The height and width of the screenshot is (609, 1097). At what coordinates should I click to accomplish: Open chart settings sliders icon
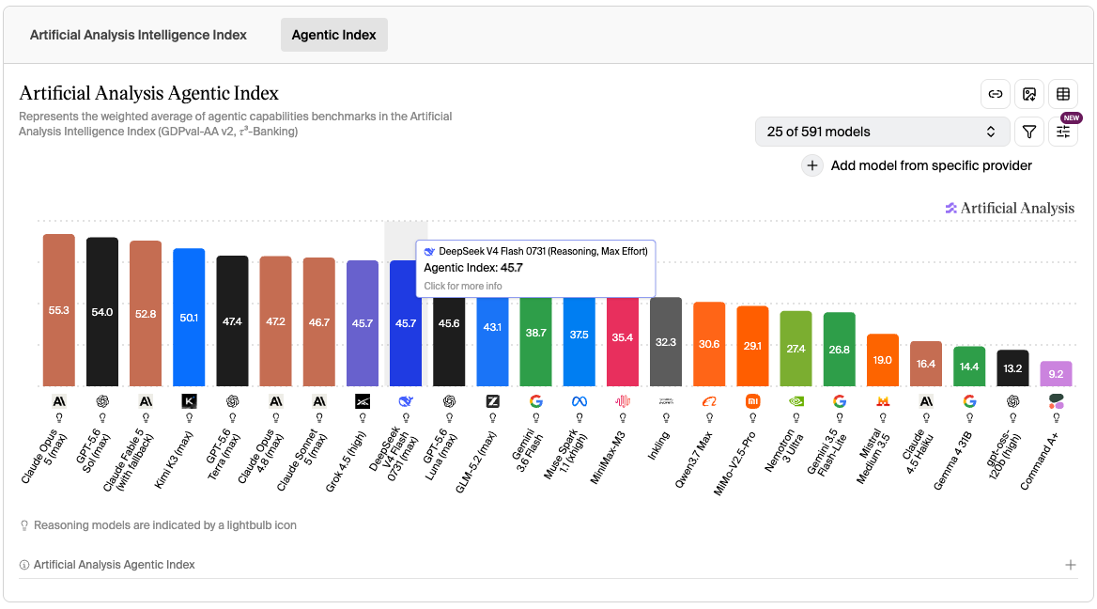click(1063, 132)
